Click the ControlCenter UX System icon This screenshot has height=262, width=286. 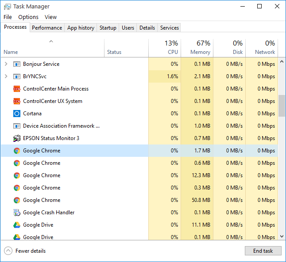[17, 101]
